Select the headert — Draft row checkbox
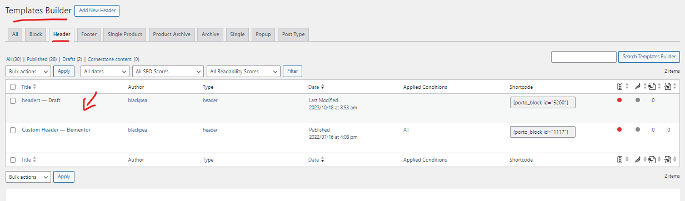Viewport: 685px width, 201px height. (x=13, y=100)
